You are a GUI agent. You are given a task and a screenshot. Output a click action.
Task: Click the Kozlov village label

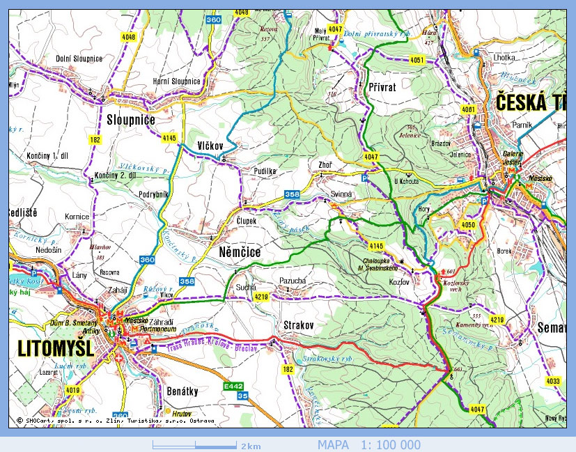coord(399,282)
